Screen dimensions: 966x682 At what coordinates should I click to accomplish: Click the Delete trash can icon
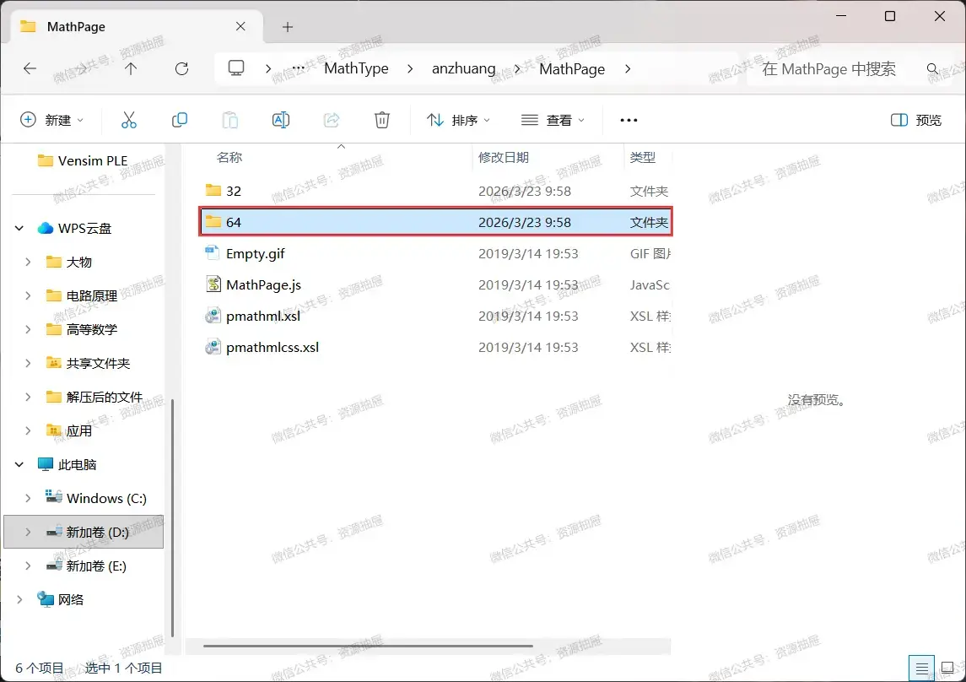(x=382, y=120)
